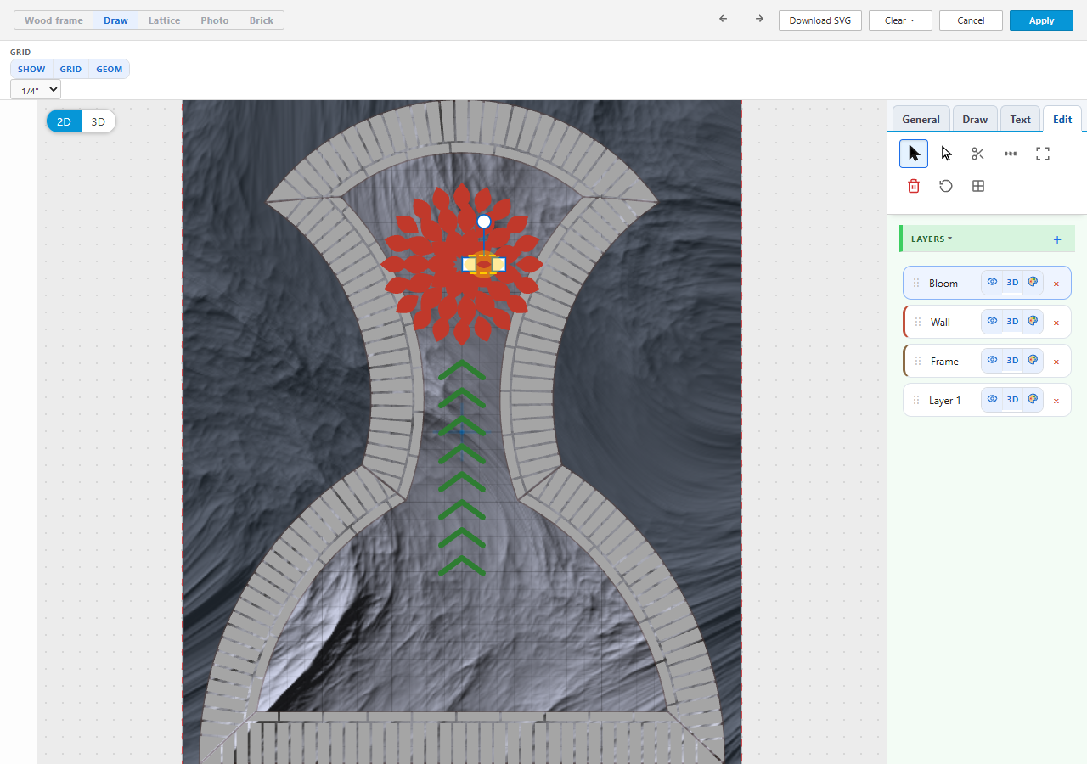Switch canvas view to 2D
Viewport: 1087px width, 764px height.
point(64,121)
